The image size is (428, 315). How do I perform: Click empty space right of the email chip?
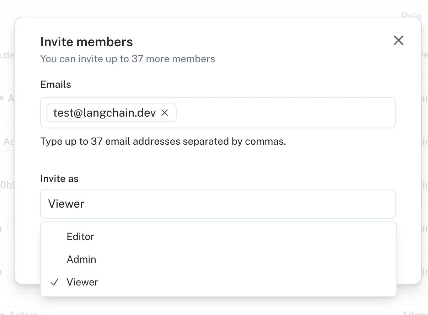click(284, 113)
